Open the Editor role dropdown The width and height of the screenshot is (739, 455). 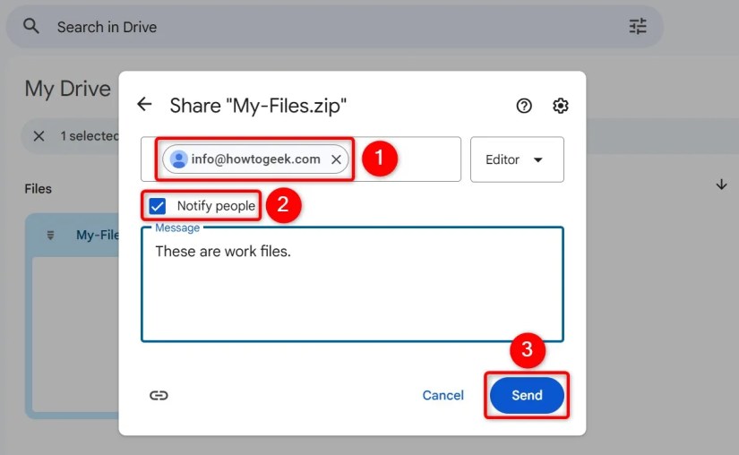[x=517, y=159]
